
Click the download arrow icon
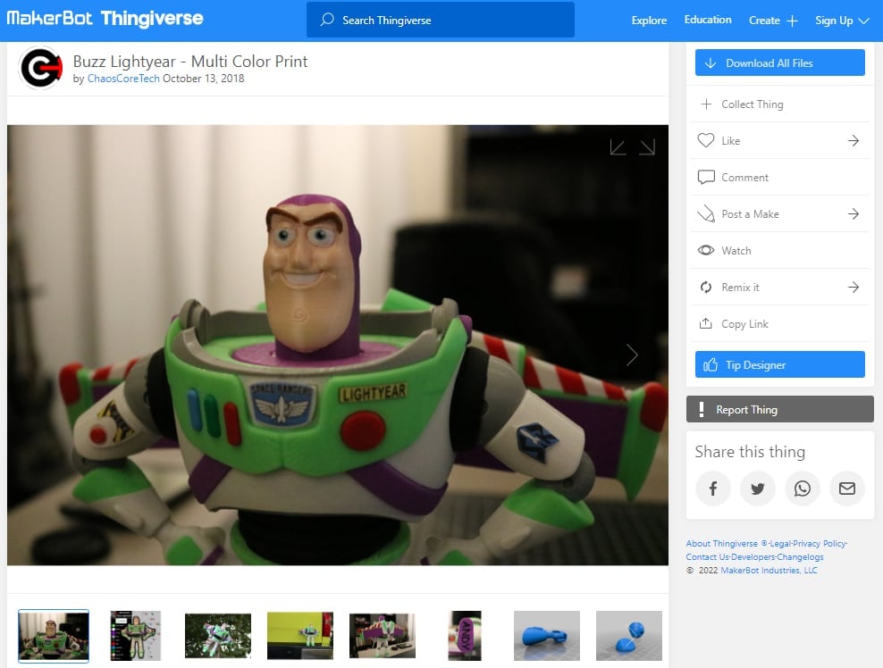711,63
